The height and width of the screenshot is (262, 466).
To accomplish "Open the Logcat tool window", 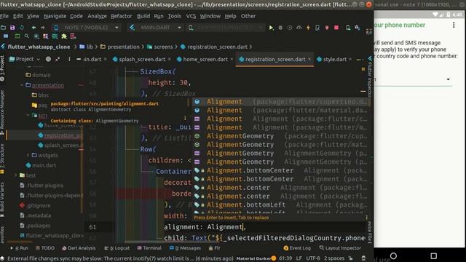I will (x=117, y=248).
